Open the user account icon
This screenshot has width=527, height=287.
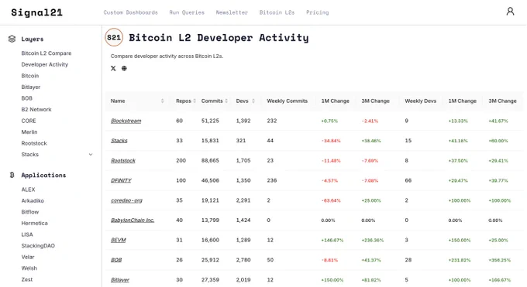(510, 12)
